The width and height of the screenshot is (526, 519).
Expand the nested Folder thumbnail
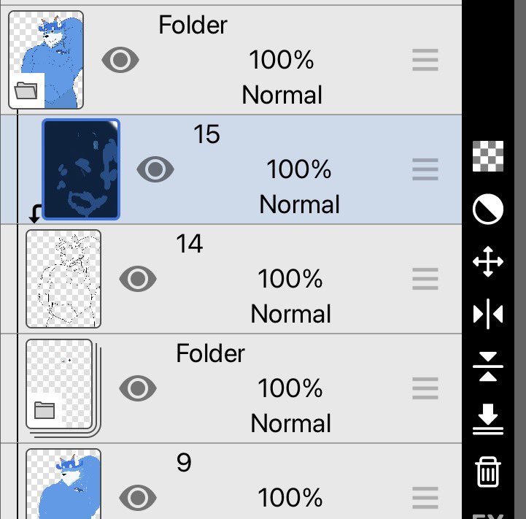click(63, 388)
